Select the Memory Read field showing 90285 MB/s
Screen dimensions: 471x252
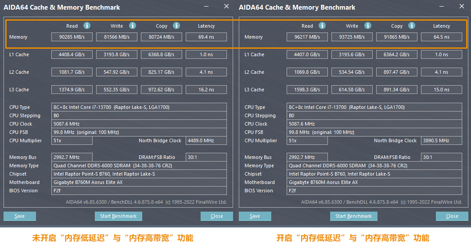click(x=72, y=37)
